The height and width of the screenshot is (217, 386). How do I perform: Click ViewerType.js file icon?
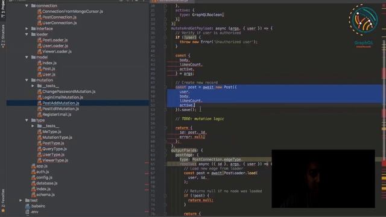point(39,160)
